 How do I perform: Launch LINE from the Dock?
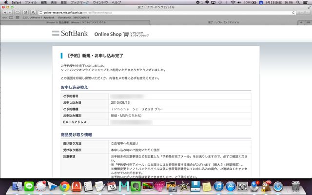click(29, 187)
